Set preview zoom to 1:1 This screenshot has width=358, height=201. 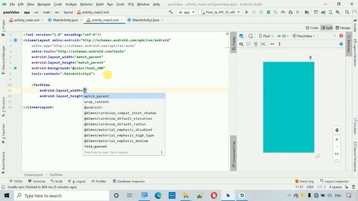[x=337, y=154]
